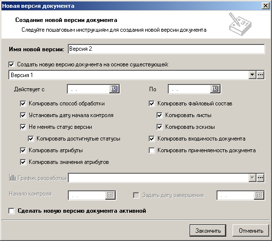The height and width of the screenshot is (241, 272).
Task: Open calendar for 'Действует с' date
Action: (x=114, y=89)
